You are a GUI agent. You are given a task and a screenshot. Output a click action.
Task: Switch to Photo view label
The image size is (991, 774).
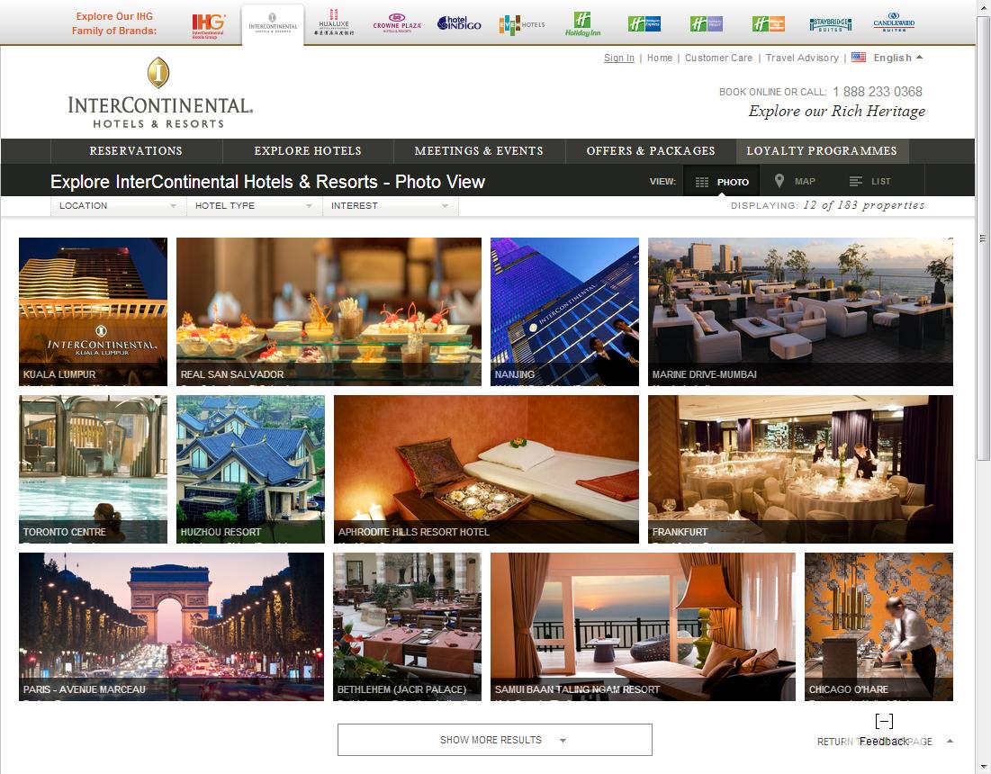click(733, 182)
